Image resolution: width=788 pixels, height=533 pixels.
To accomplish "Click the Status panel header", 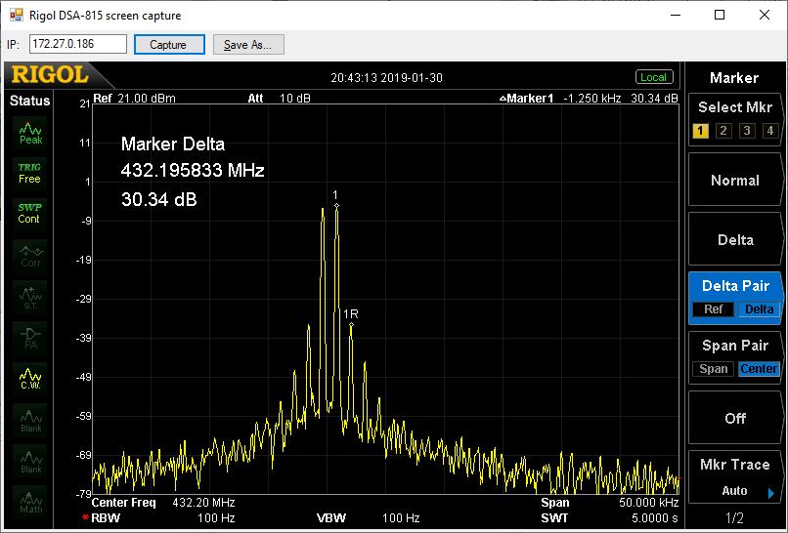I will [30, 101].
